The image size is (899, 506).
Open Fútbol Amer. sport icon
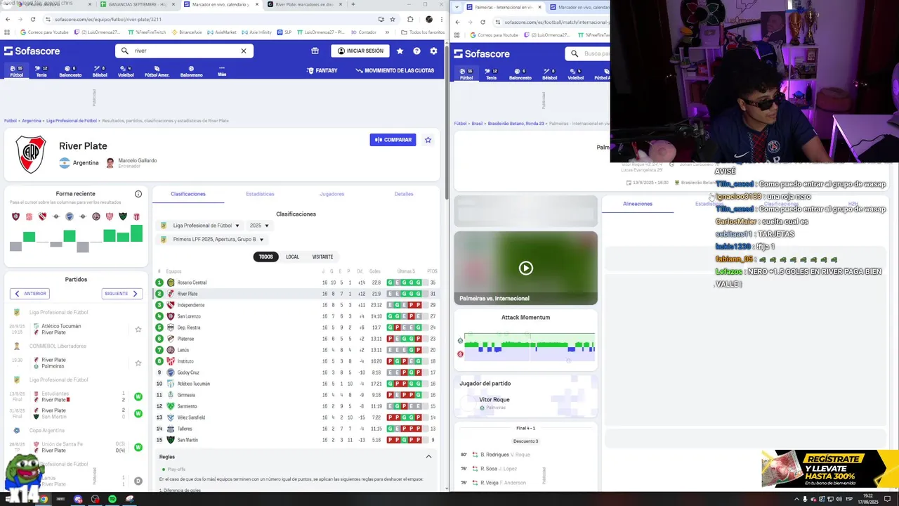(x=157, y=71)
